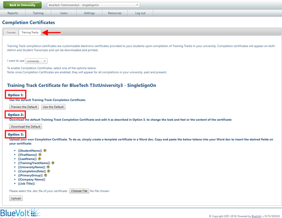
Task: Click the Upload button
Action: click(x=16, y=198)
